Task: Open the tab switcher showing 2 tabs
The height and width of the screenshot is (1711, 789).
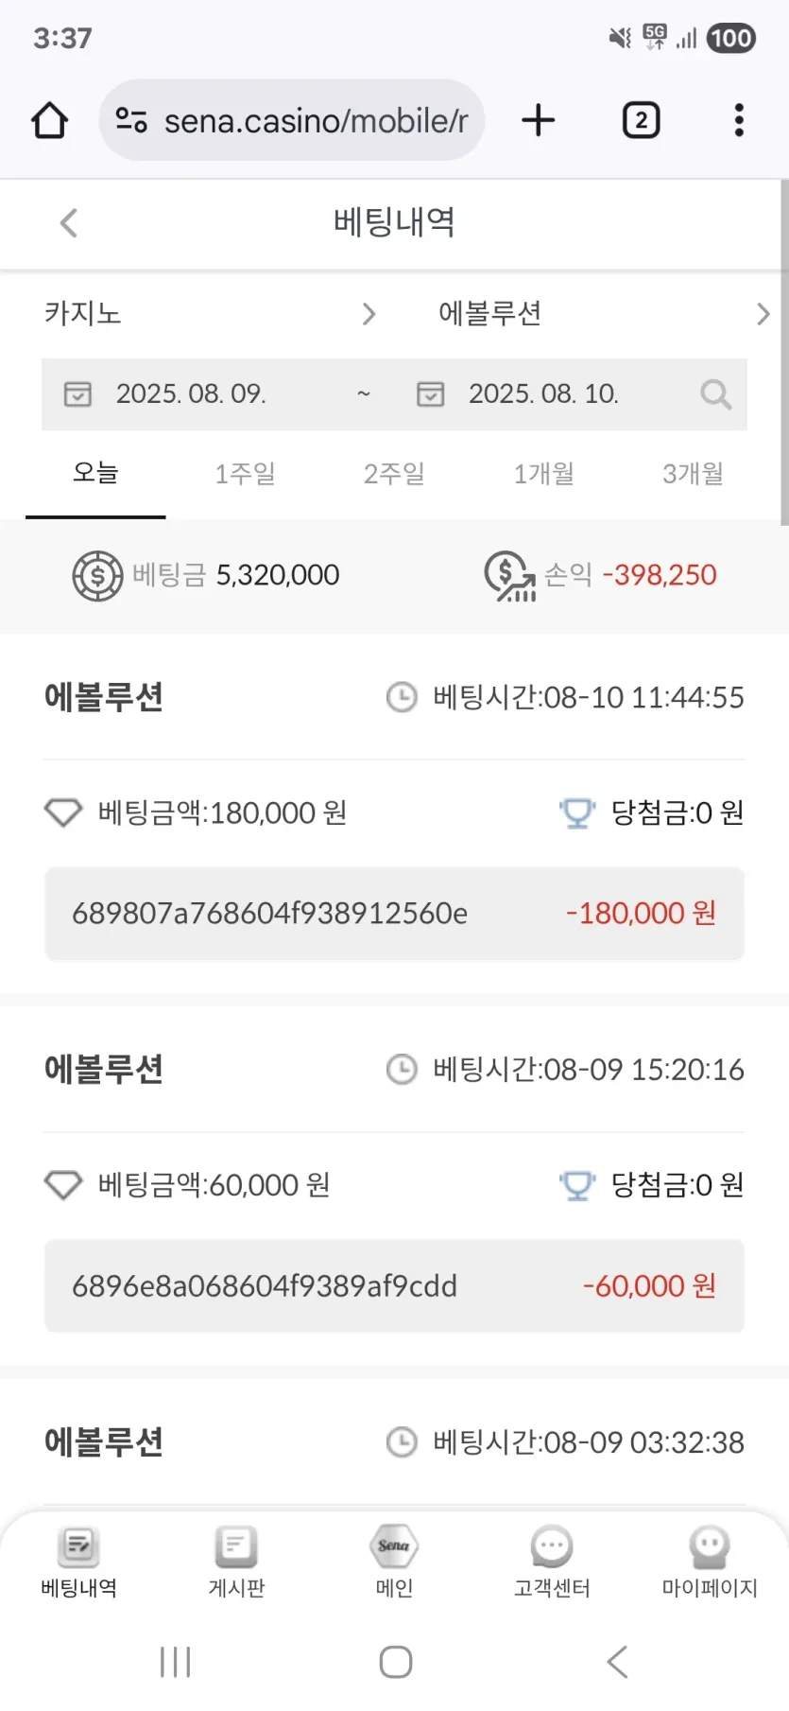Action: 641,121
